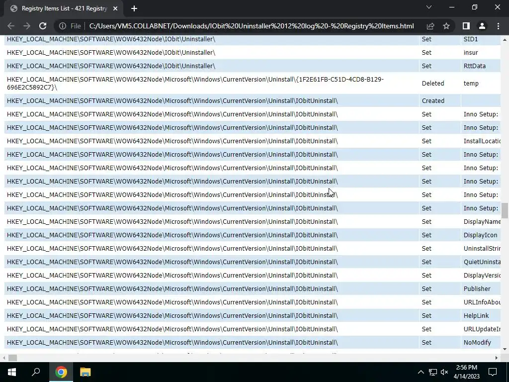The image size is (509, 382).
Task: Click the IObit\Uninstaller path in RttData row
Action: [111, 66]
